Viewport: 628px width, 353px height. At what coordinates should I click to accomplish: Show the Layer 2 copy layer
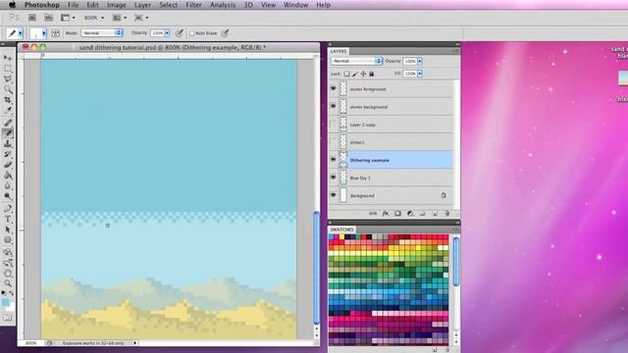[x=334, y=125]
